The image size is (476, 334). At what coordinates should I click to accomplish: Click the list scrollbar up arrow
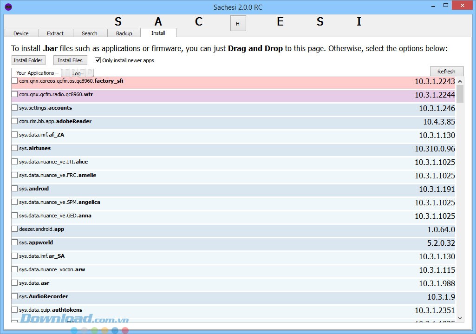(x=460, y=81)
